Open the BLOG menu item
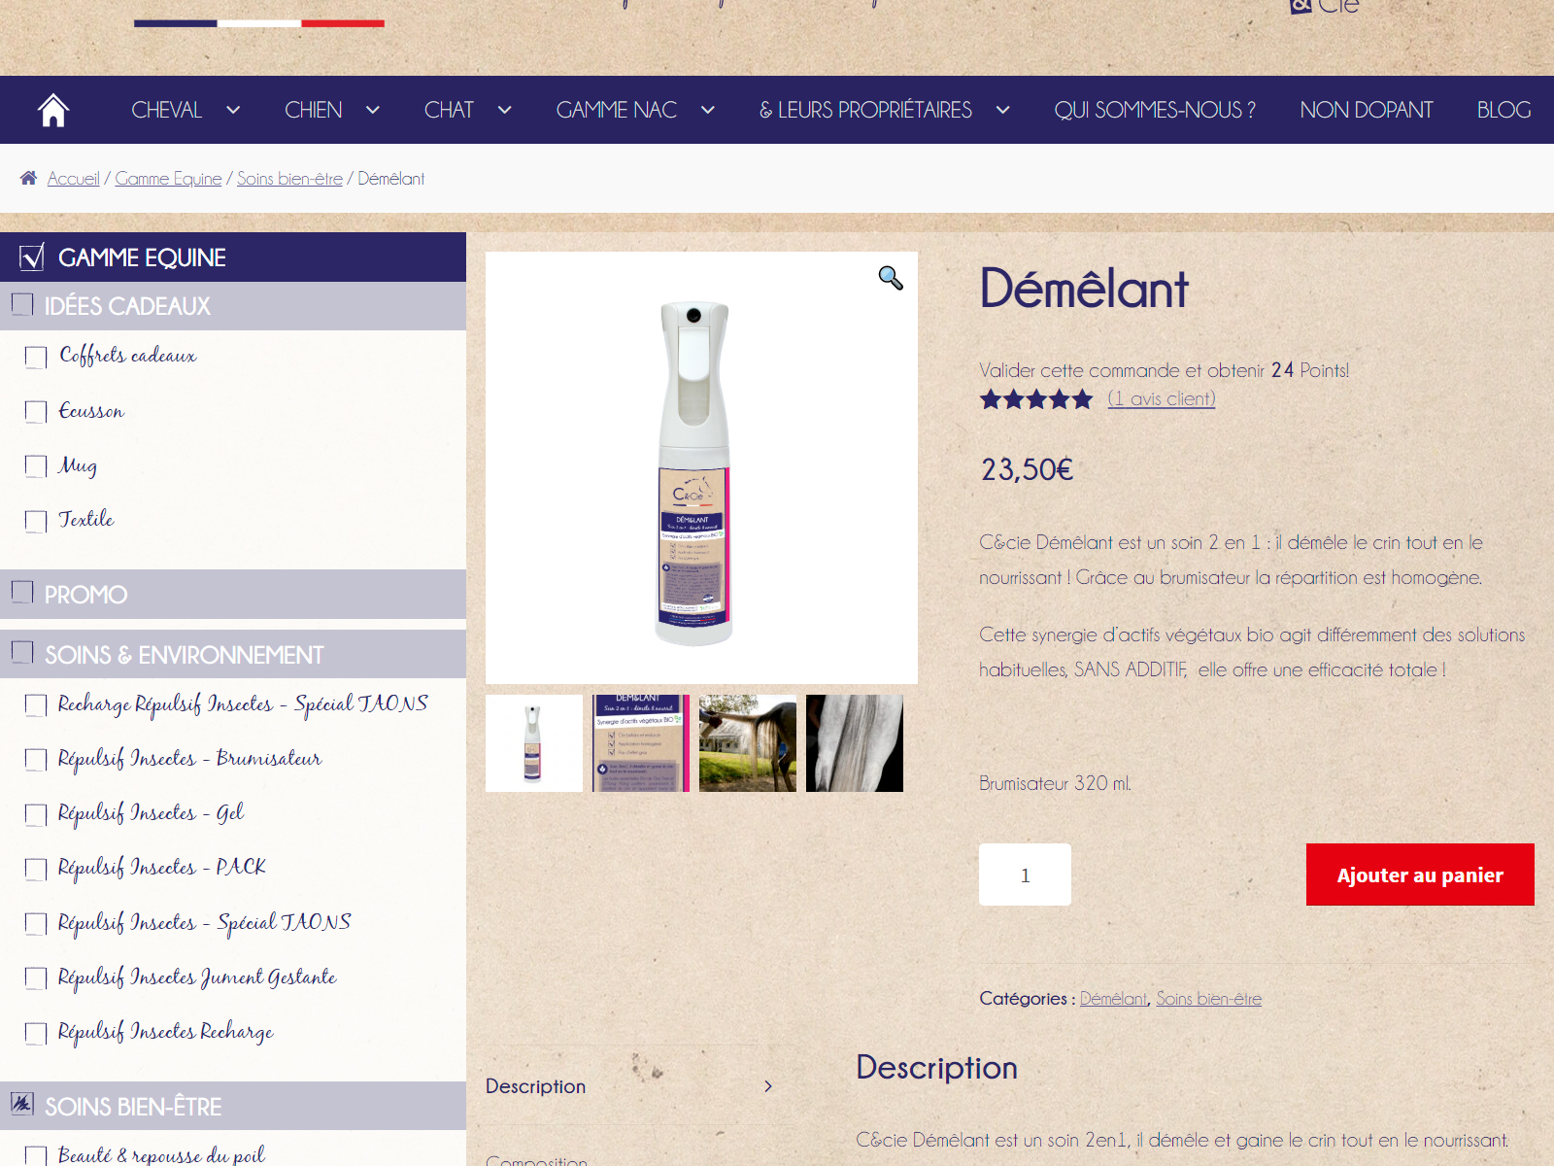Image resolution: width=1554 pixels, height=1166 pixels. [x=1503, y=110]
